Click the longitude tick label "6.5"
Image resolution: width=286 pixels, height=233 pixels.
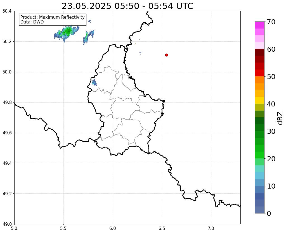pos(162,228)
